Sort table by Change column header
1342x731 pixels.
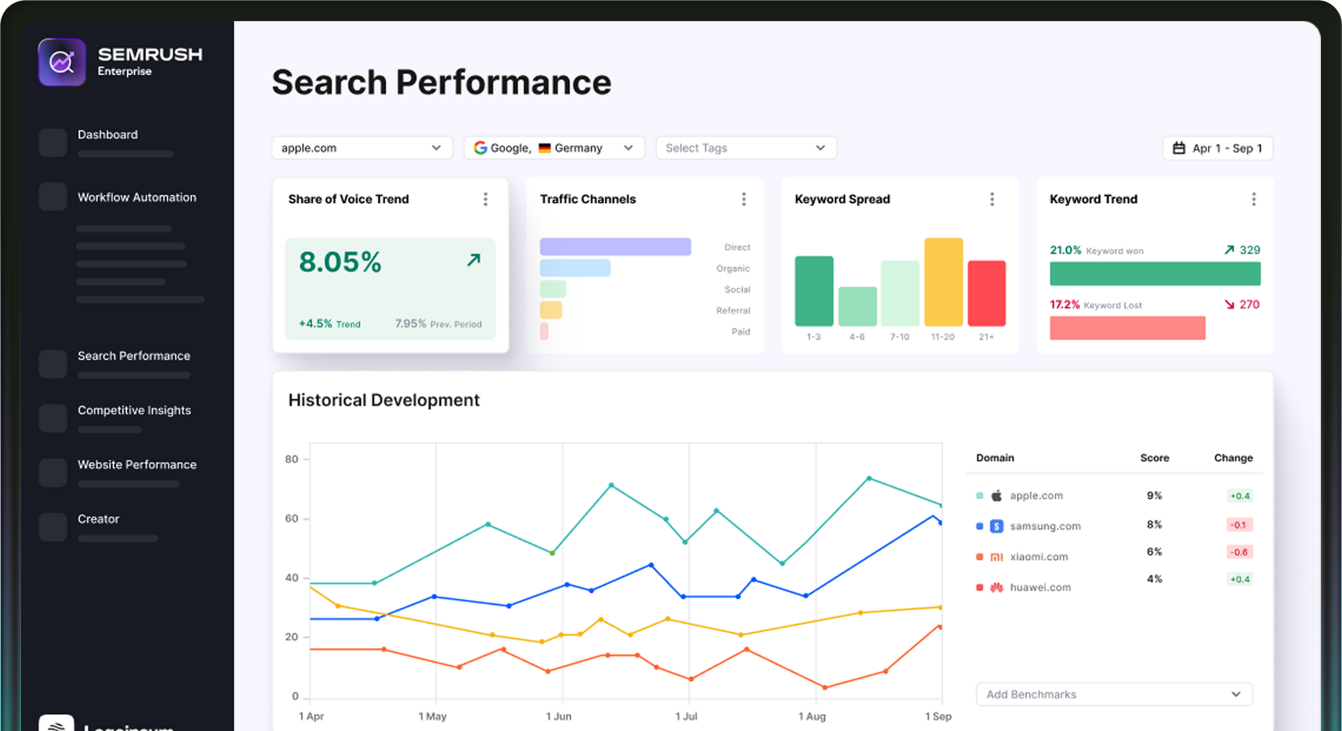[1233, 458]
